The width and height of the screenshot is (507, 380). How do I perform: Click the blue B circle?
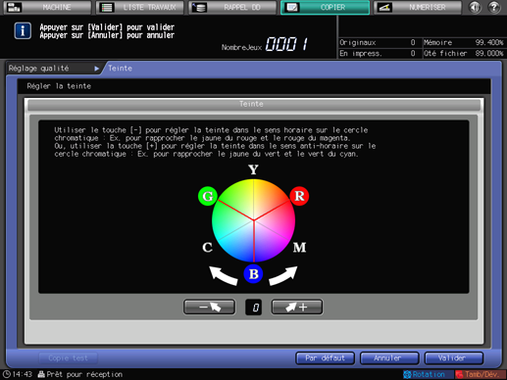pos(254,274)
